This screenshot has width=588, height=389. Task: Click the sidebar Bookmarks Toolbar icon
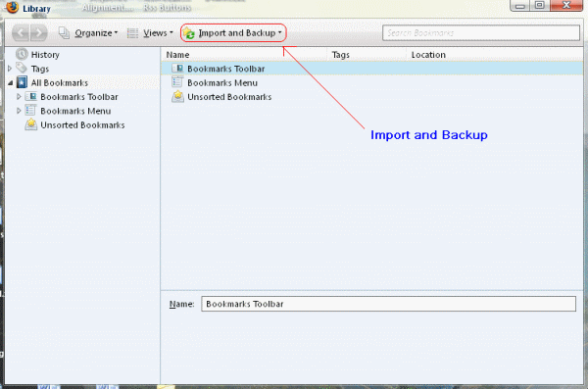(x=30, y=96)
